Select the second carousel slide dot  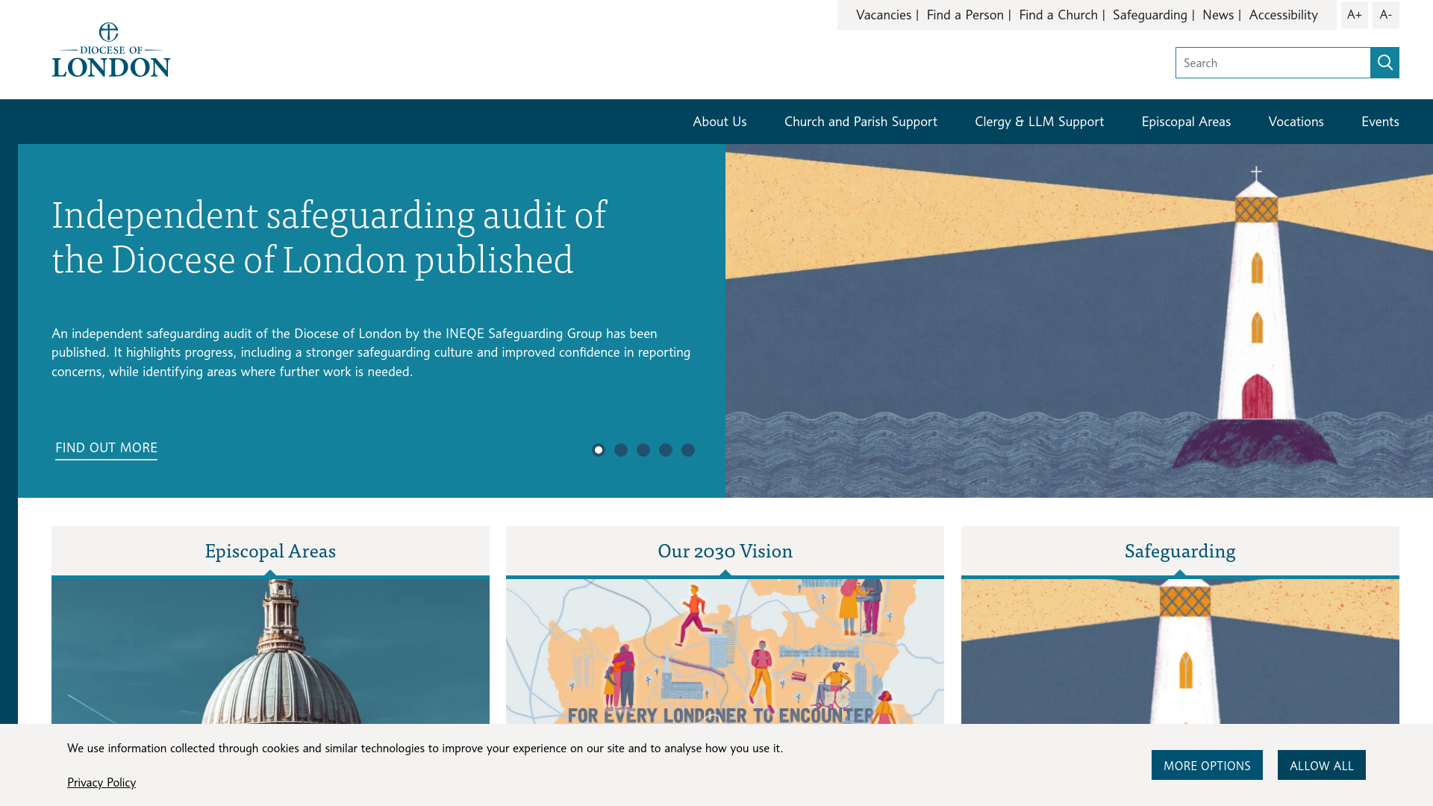point(621,450)
